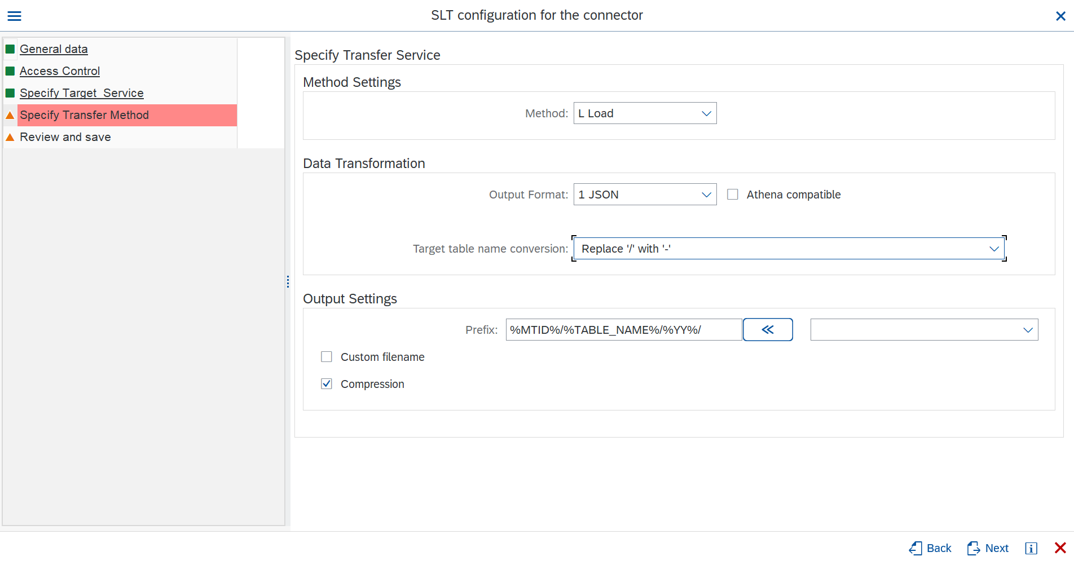Click the double-left-arrow insert button next to Prefix
The height and width of the screenshot is (565, 1074).
[x=768, y=330]
